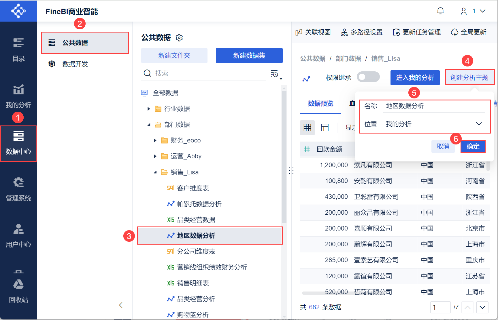498x320 pixels.
Task: Switch to grid table preview view
Action: click(x=307, y=127)
